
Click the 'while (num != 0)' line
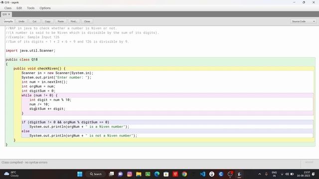39,95
